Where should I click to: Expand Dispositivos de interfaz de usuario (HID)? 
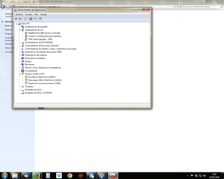pos(20,52)
